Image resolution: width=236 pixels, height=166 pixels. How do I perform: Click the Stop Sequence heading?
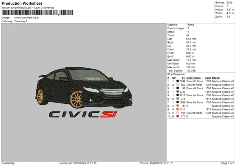pos(176,74)
